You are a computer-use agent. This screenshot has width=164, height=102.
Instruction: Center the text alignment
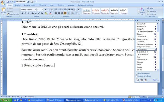point(59,13)
